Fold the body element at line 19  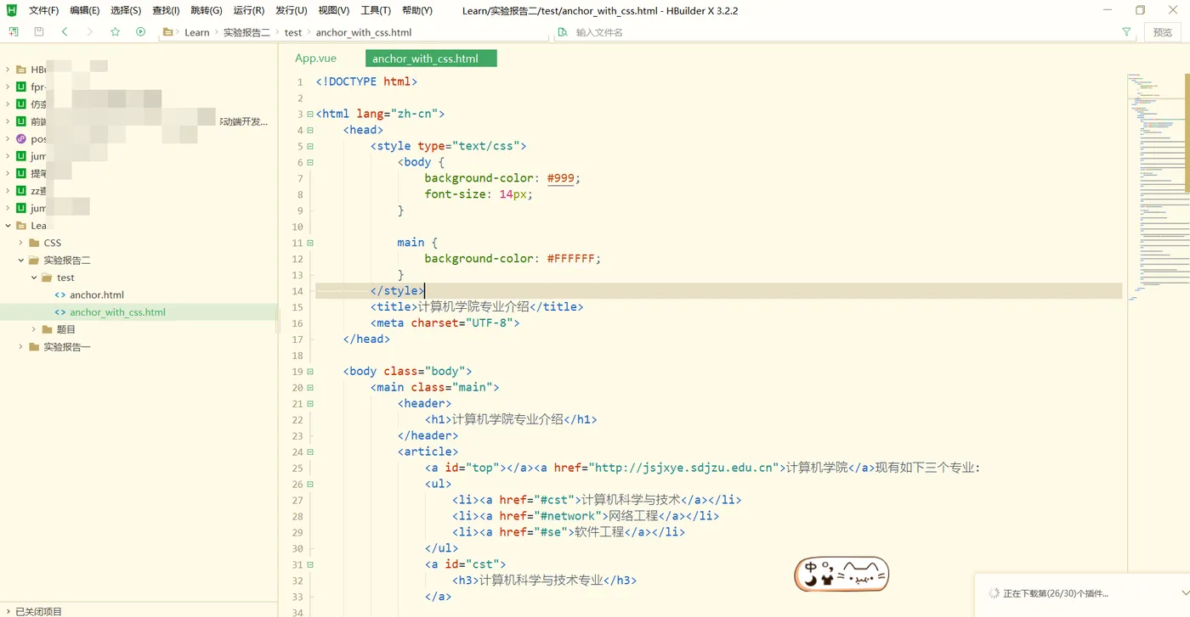coord(310,372)
